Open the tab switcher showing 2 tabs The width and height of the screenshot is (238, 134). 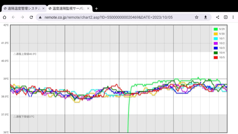point(226,17)
